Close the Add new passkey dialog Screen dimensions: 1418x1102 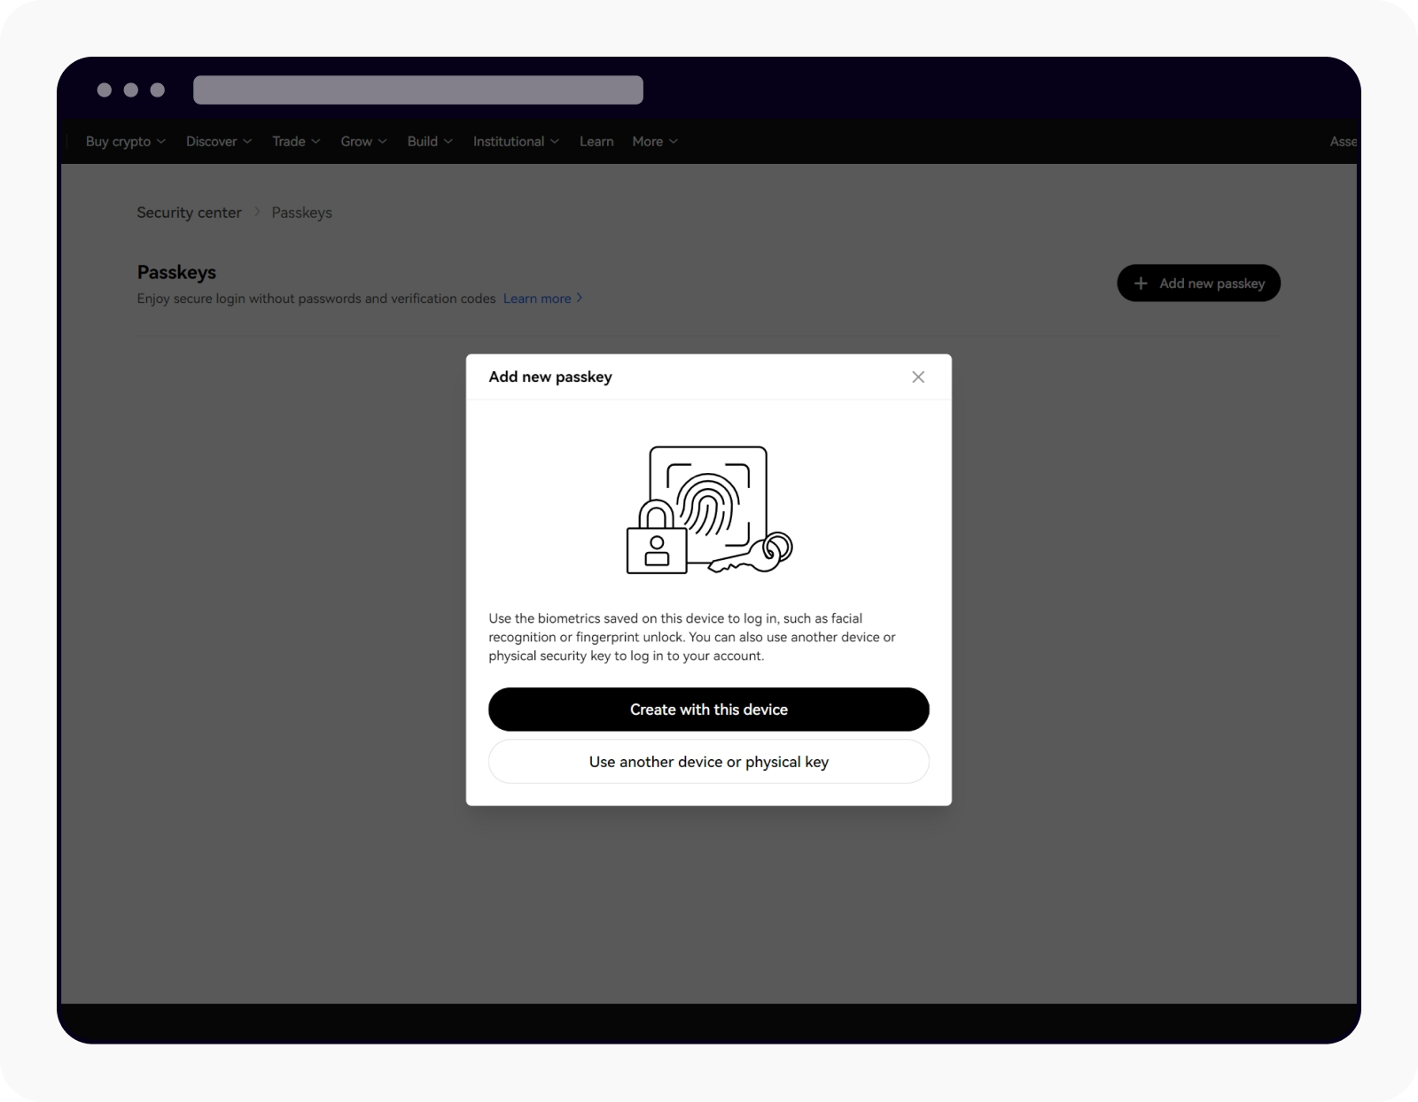coord(918,377)
